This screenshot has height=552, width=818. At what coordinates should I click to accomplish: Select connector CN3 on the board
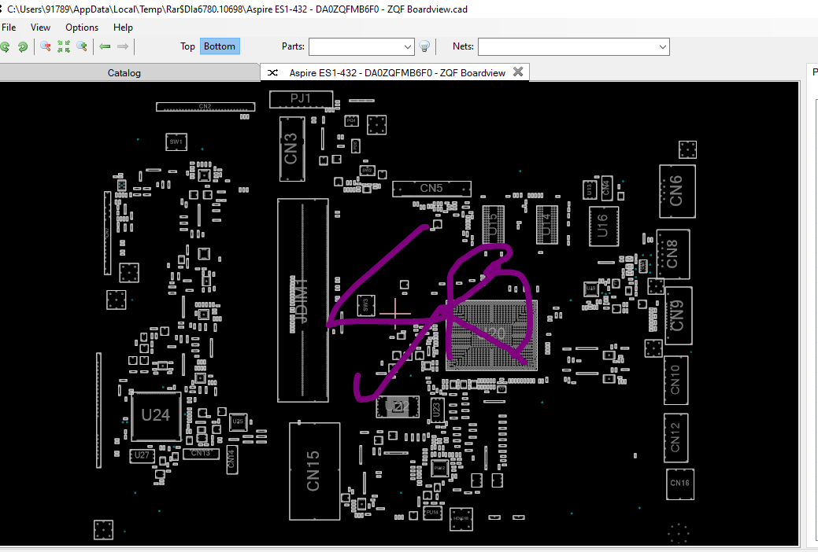292,149
